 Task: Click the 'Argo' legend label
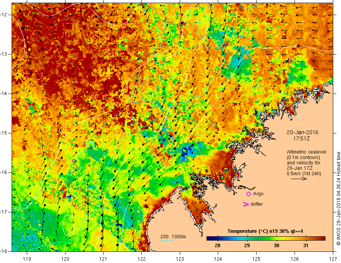258,194
